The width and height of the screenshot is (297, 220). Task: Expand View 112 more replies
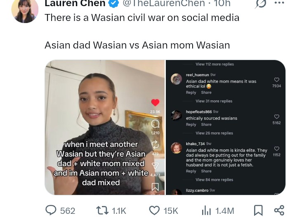pos(214,64)
